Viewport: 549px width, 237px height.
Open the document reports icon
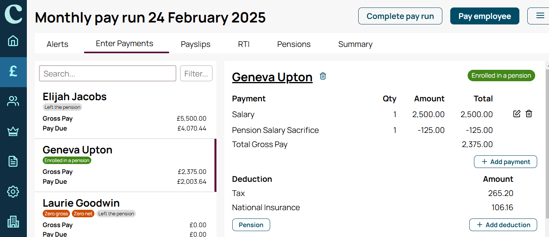pyautogui.click(x=13, y=161)
